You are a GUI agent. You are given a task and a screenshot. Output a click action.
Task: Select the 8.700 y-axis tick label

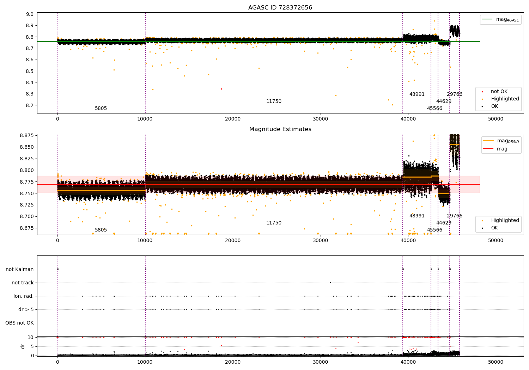tap(27, 216)
